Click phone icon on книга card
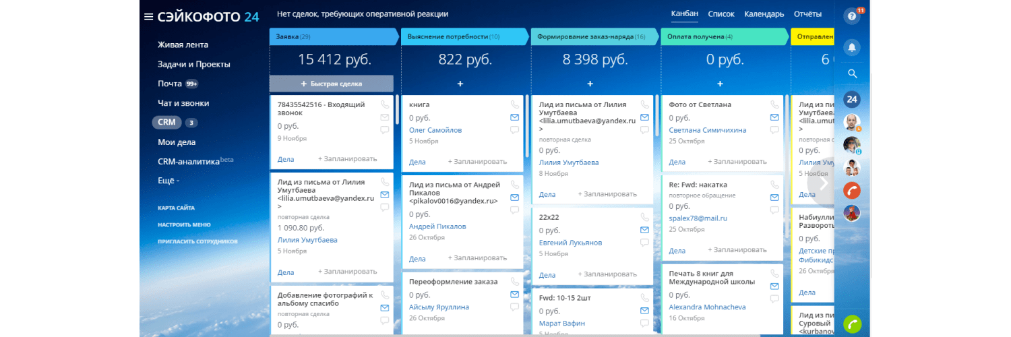 tap(514, 104)
